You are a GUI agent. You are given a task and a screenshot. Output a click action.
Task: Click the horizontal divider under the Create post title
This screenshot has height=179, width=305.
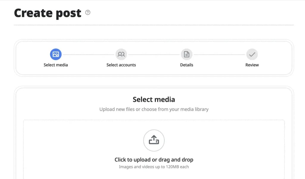(x=154, y=25)
